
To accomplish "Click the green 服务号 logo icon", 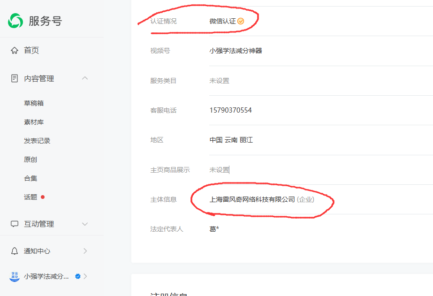I will 15,21.
